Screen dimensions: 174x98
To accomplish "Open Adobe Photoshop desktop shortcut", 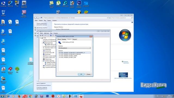I will pos(79,4).
